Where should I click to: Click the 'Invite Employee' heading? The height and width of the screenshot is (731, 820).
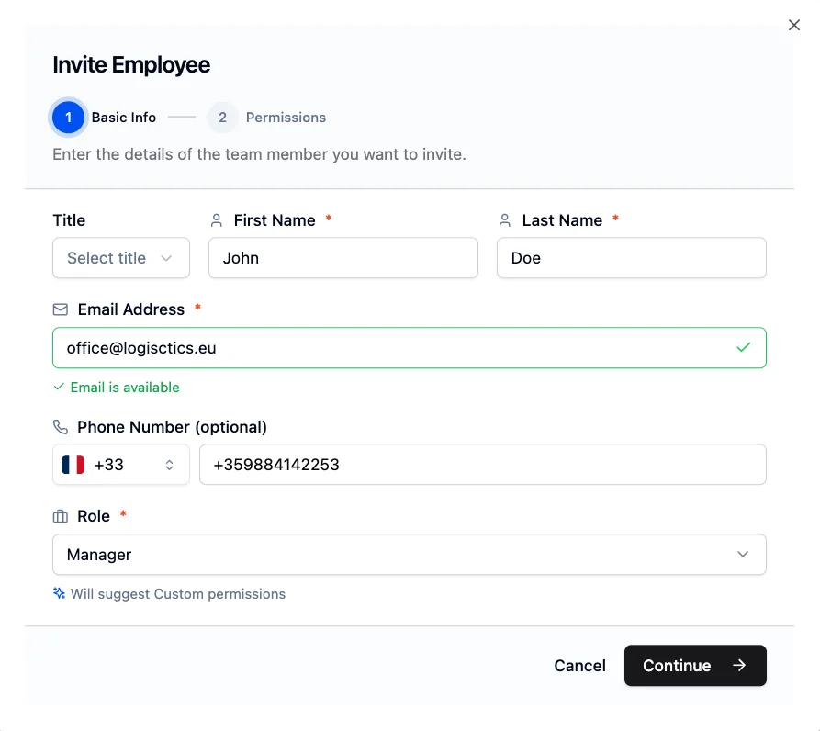point(131,65)
